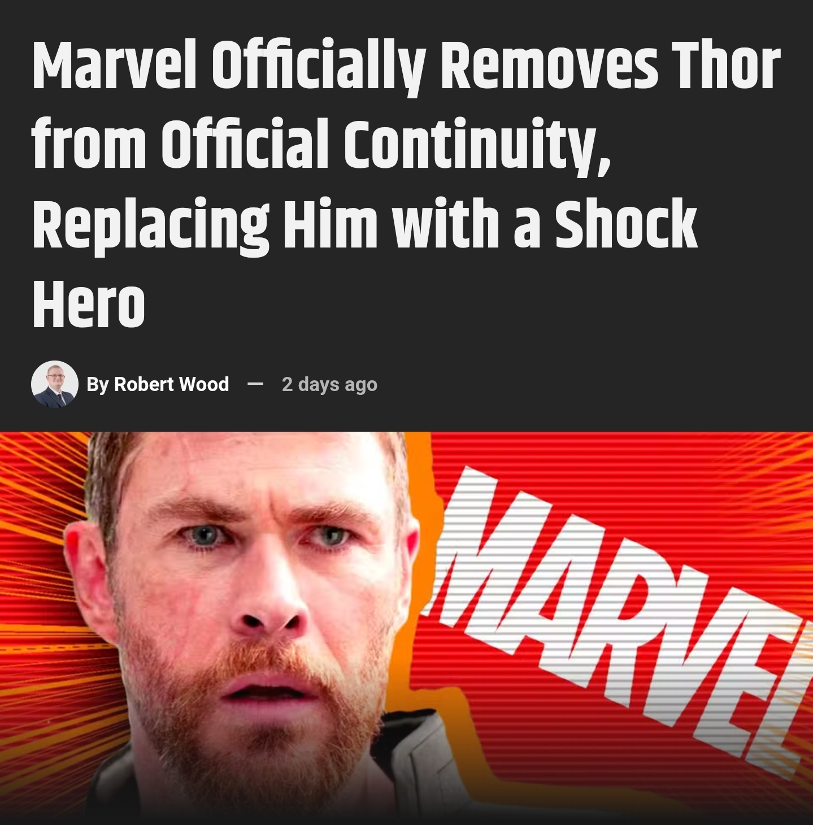
Task: Click the "2 days ago" timestamp
Action: pyautogui.click(x=329, y=384)
